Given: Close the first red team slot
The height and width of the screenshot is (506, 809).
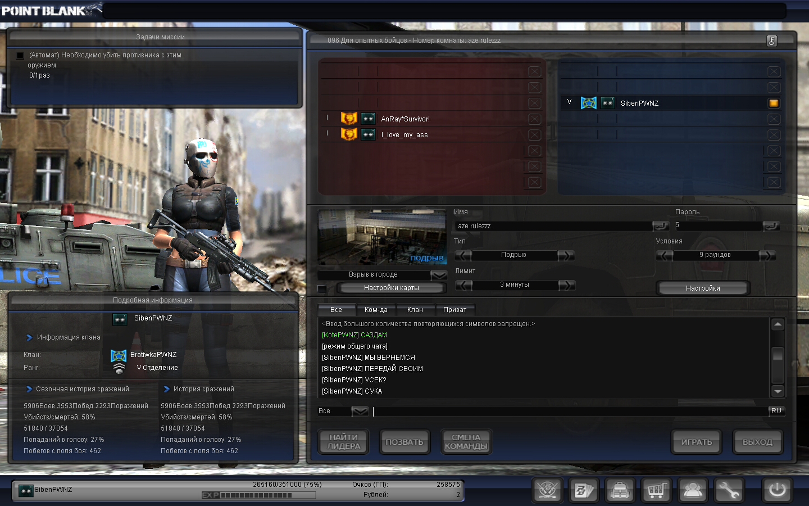Looking at the screenshot, I should point(534,71).
